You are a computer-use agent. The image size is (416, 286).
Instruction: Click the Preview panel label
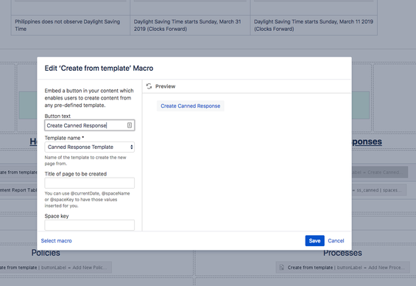(165, 86)
